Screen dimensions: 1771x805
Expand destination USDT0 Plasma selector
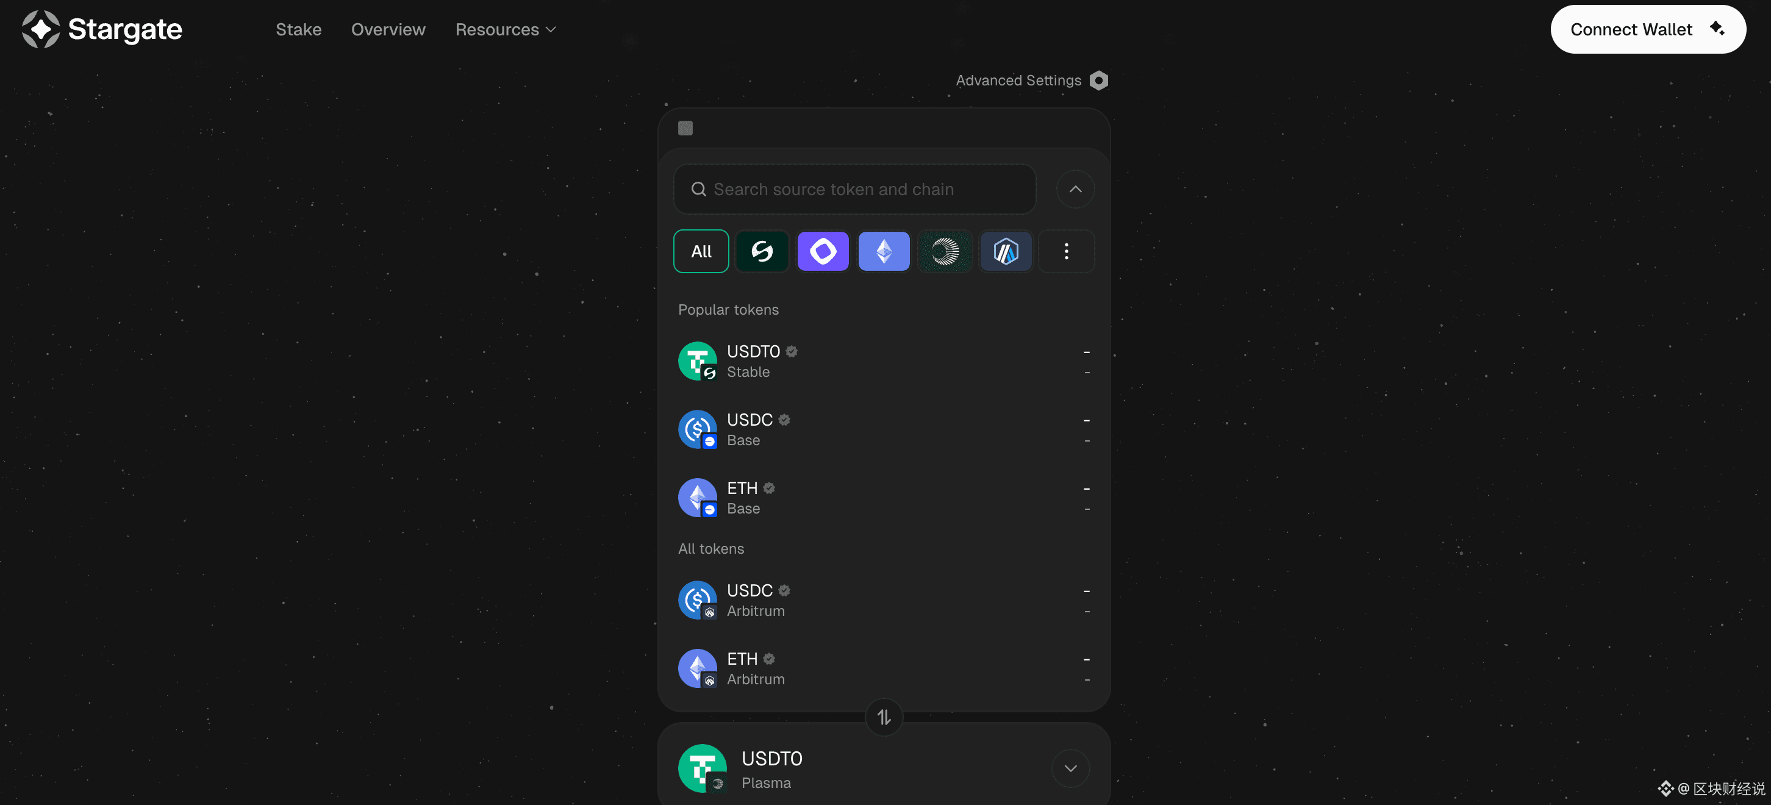(x=1070, y=768)
